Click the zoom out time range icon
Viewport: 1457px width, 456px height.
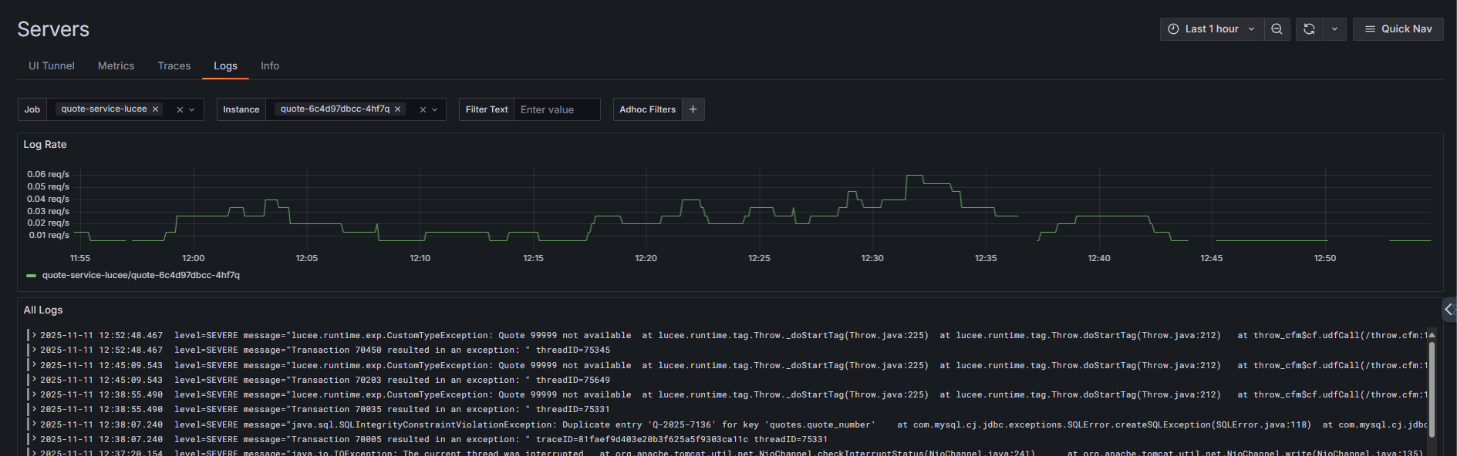tap(1277, 29)
